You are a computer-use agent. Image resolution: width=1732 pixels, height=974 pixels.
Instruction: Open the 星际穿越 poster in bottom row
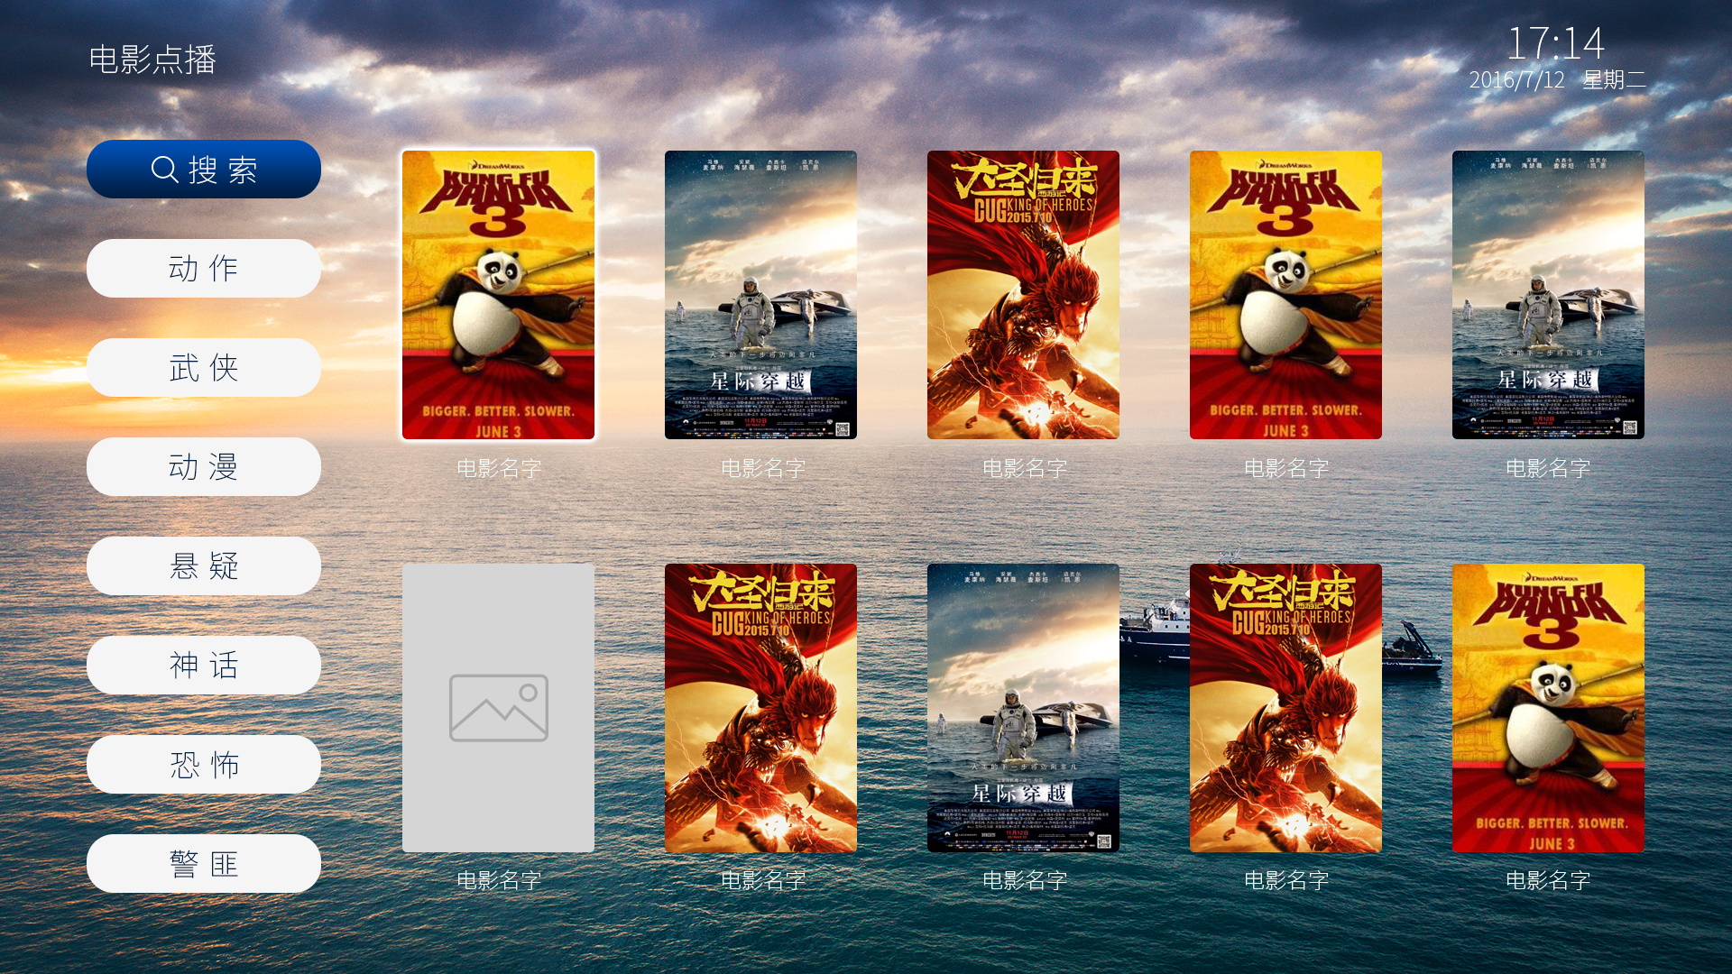(1023, 708)
